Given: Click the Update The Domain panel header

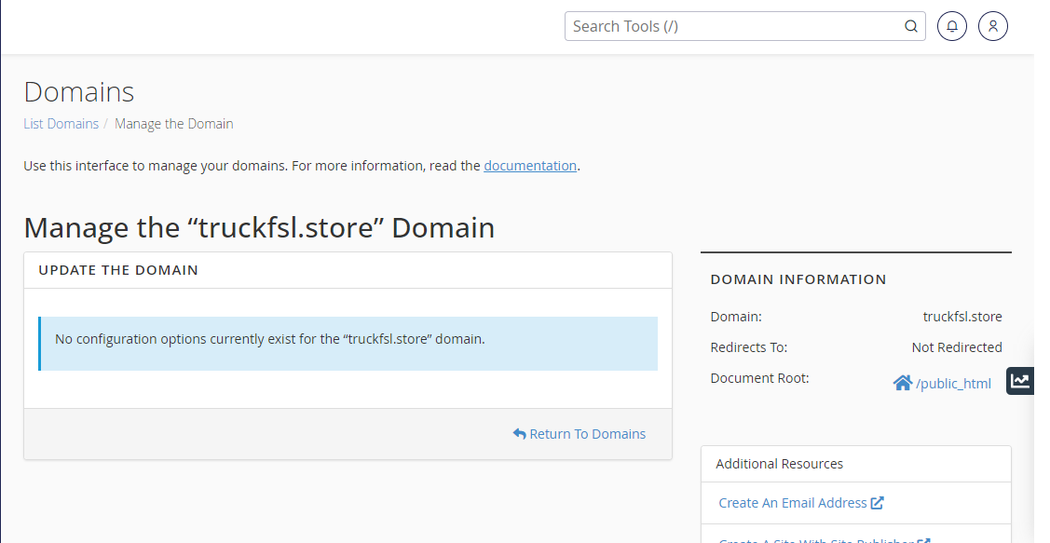Looking at the screenshot, I should (x=348, y=270).
